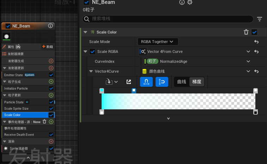The width and height of the screenshot is (267, 164).
Task: Disable the Scale Color module header checkbox
Action: tap(254, 32)
